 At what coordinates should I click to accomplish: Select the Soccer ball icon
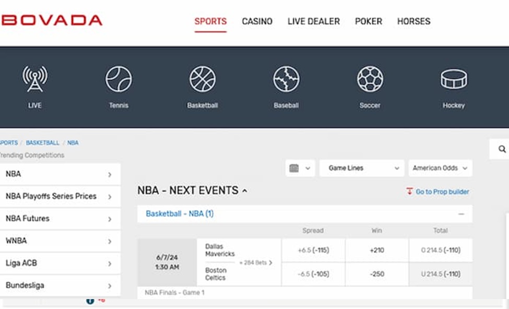coord(370,79)
